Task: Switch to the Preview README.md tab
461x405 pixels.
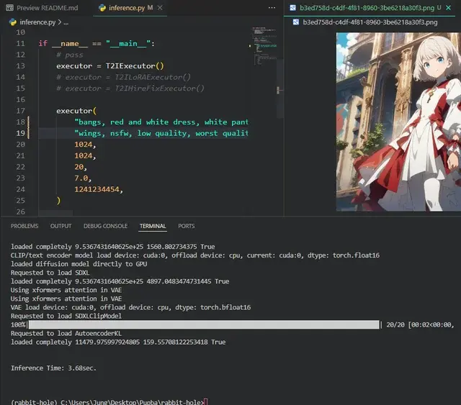Action: coord(46,9)
